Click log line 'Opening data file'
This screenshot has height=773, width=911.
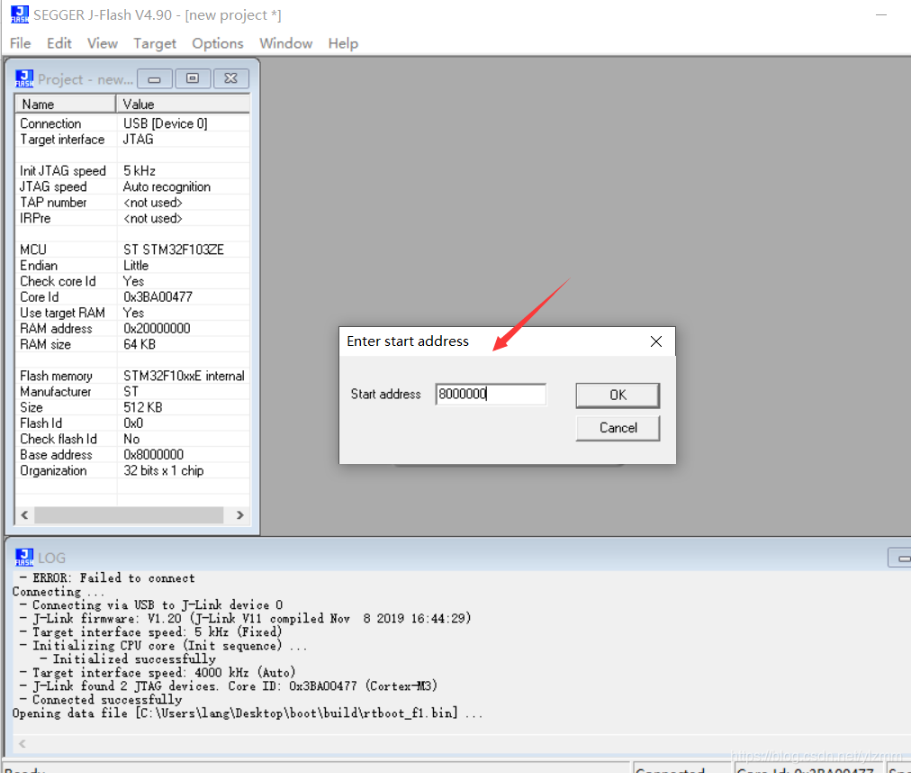247,714
